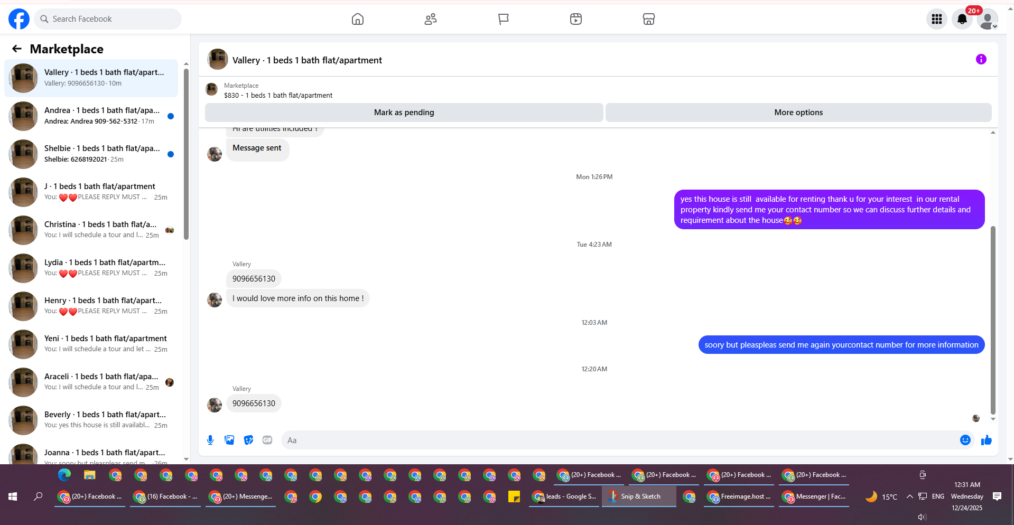Switch to Messenger | Fac... taskbar window
This screenshot has width=1014, height=525.
(814, 496)
